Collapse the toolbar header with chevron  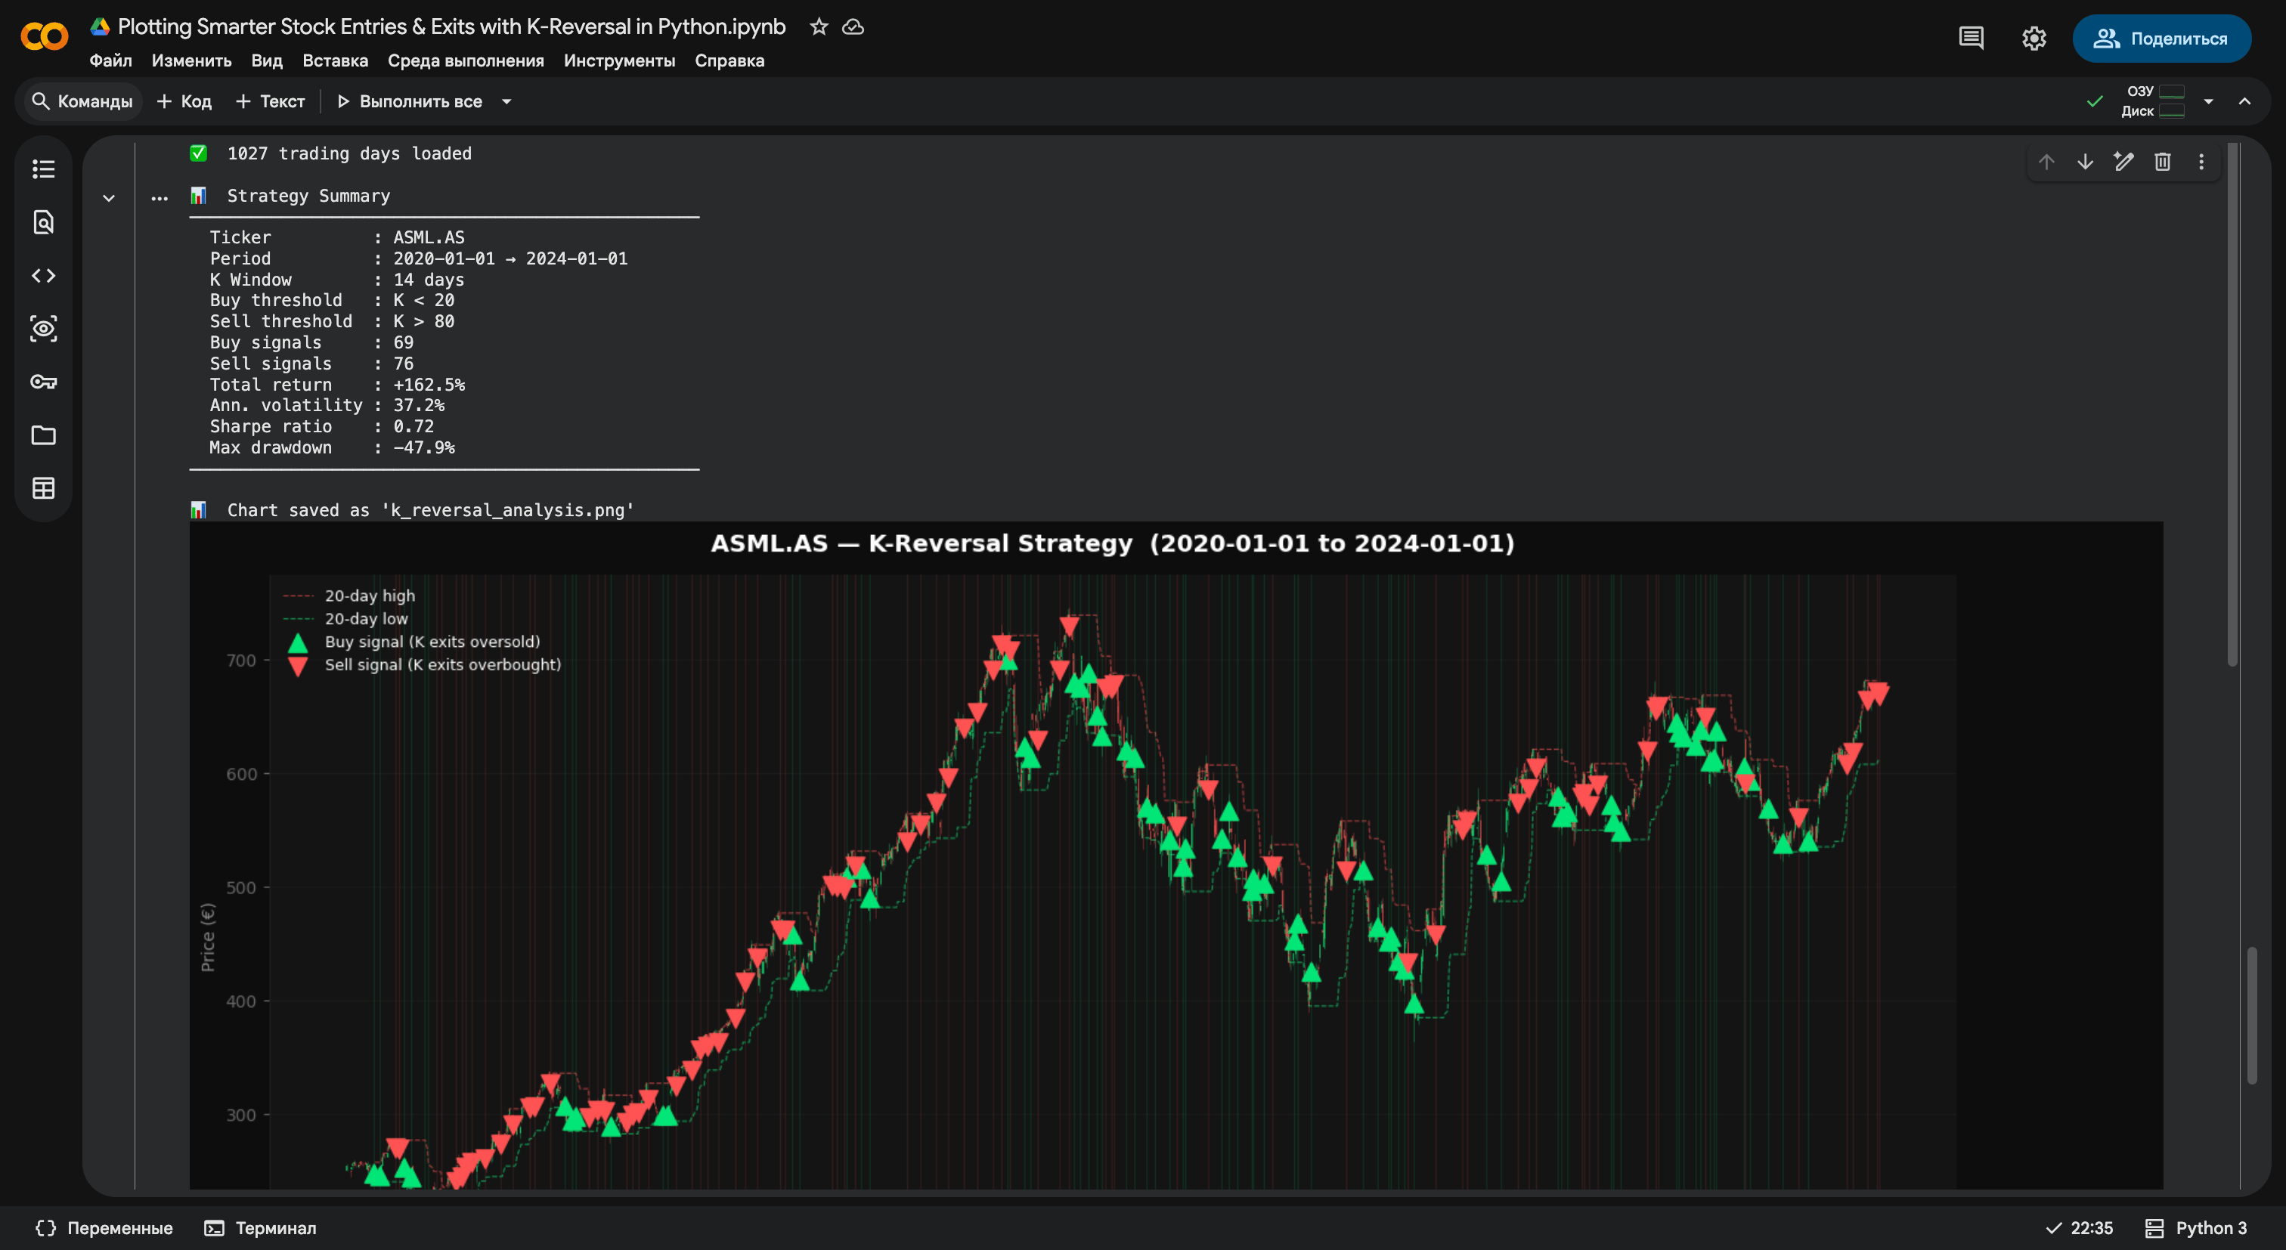[x=2244, y=101]
